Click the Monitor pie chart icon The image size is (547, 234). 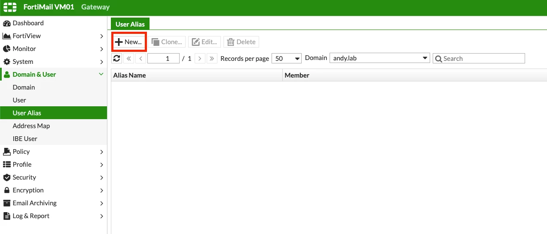pos(7,49)
